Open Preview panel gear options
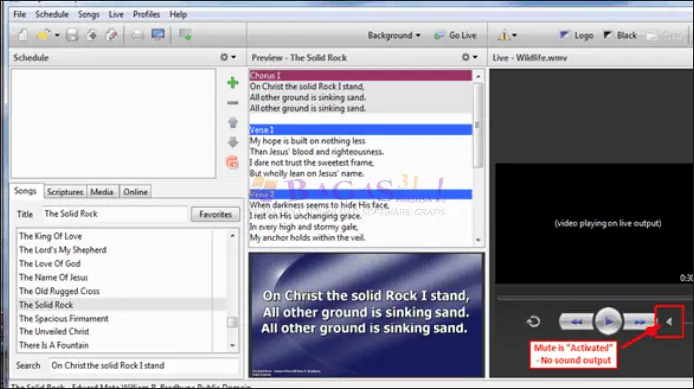 (x=469, y=57)
